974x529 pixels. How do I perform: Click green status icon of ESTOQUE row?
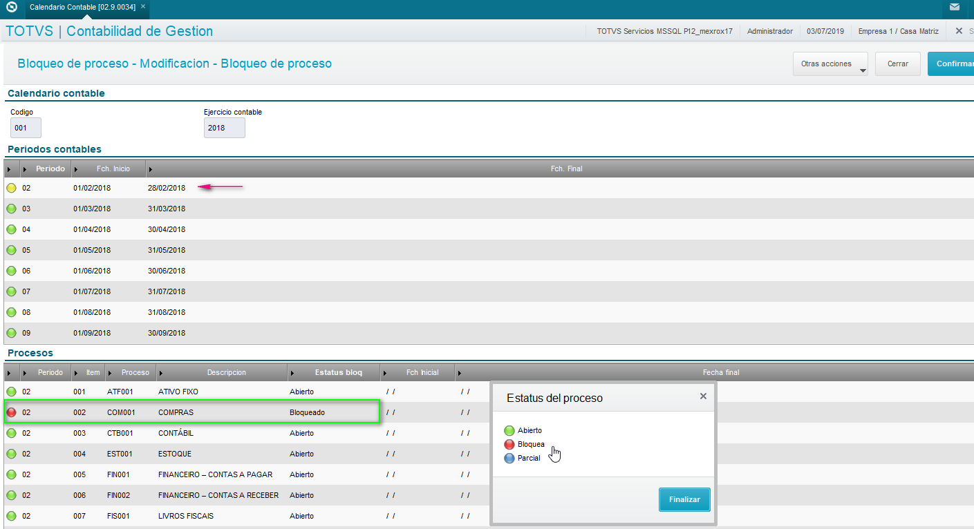click(11, 454)
